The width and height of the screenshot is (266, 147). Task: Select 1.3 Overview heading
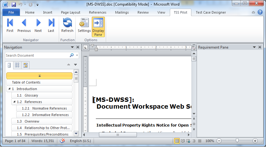tap(42, 121)
